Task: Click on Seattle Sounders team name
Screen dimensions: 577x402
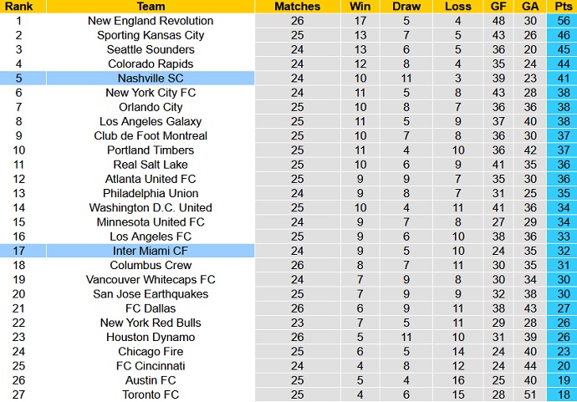Action: pos(151,49)
